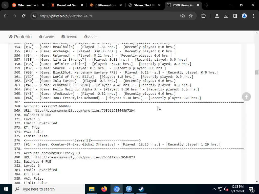
Task: Click 'VAC: False' on line 374
Action: (x=34, y=132)
